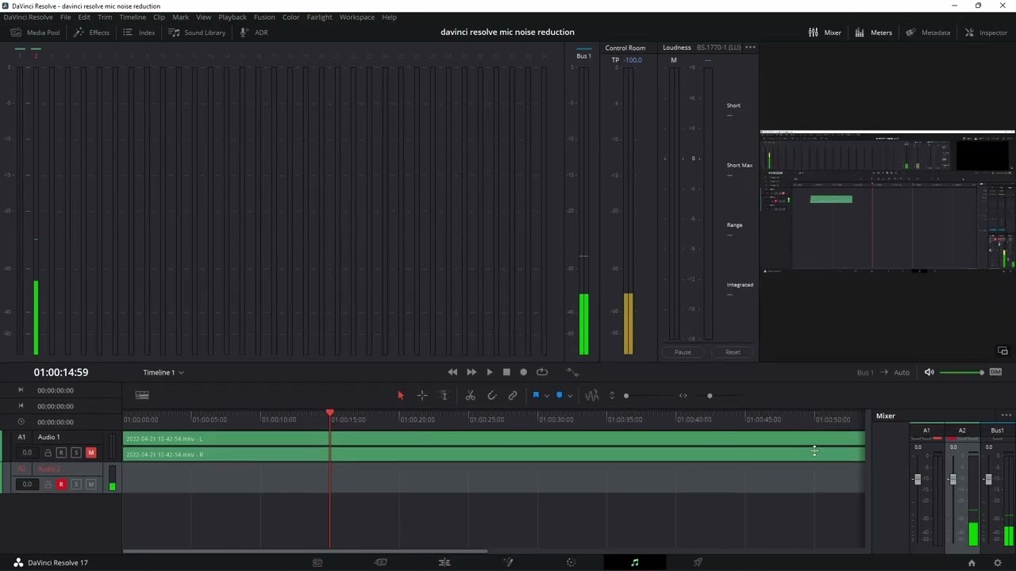Toggle the link selection chain icon
The height and width of the screenshot is (571, 1016).
pos(513,395)
